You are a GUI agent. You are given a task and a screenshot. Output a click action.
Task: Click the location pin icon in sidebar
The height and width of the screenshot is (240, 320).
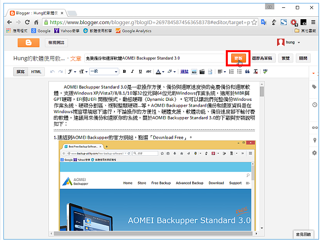pyautogui.click(x=315, y=141)
